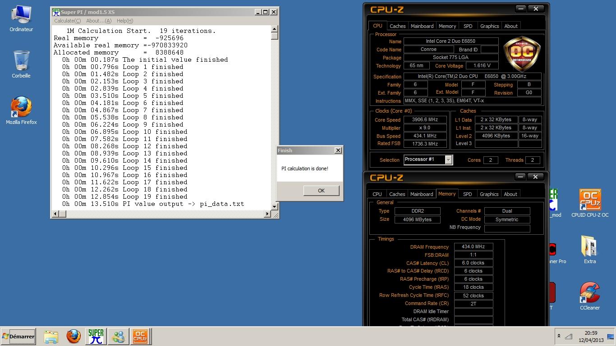Click Super PI vertical scrollbar up arrow

(x=274, y=29)
